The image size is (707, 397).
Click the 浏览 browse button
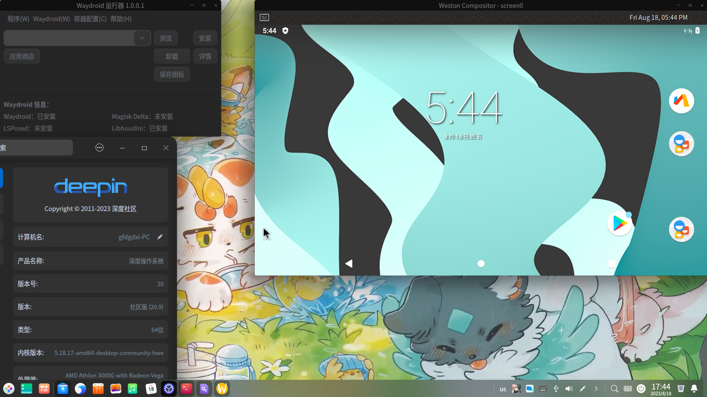point(166,38)
